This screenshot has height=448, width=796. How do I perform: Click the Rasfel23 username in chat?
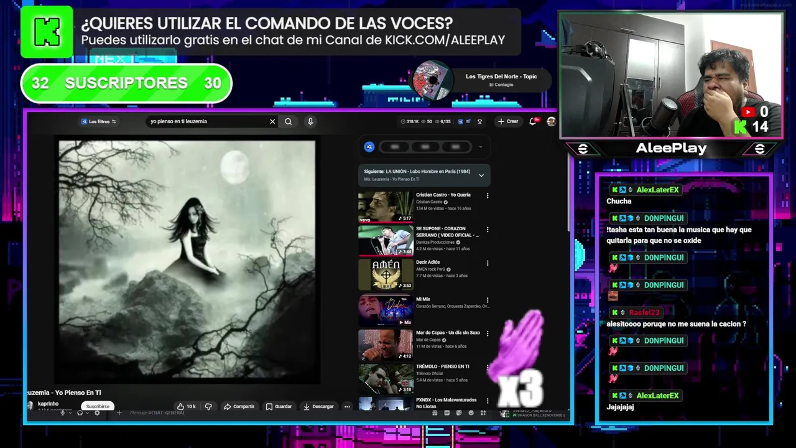tap(644, 312)
